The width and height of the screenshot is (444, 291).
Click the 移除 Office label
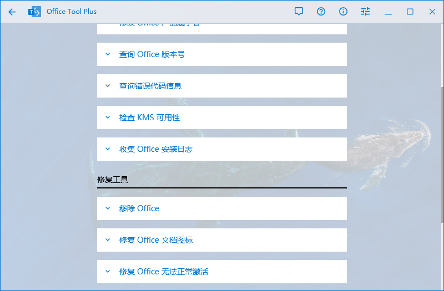(139, 208)
